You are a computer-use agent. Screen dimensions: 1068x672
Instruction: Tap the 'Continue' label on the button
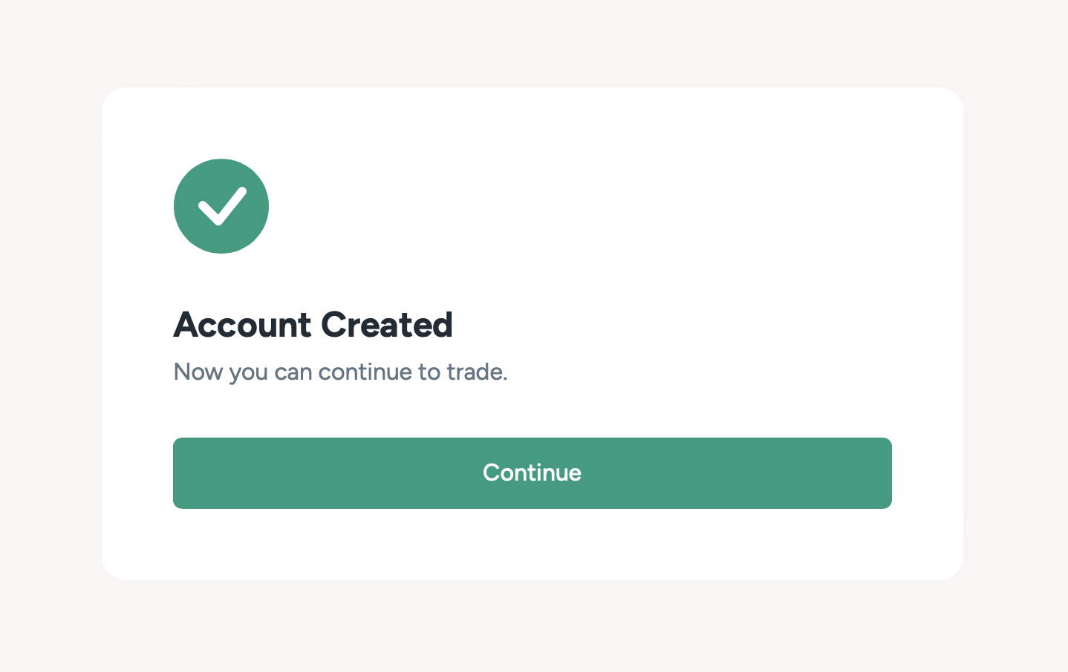coord(532,472)
